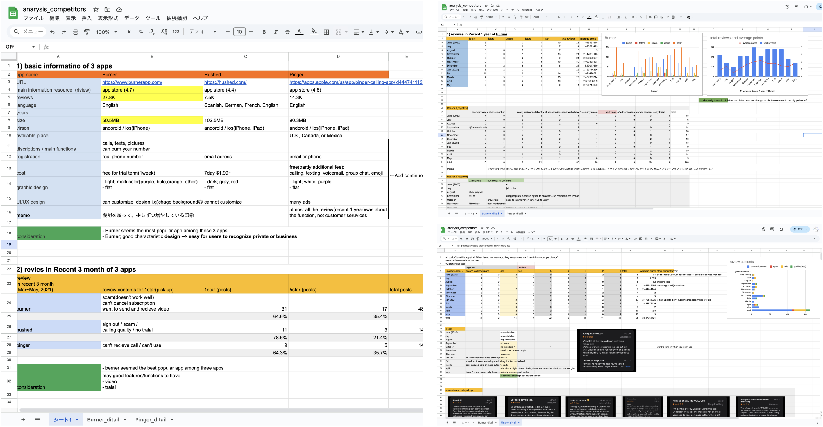The width and height of the screenshot is (823, 427).
Task: Toggle italic in the bottom-right window
Action: pyautogui.click(x=567, y=239)
